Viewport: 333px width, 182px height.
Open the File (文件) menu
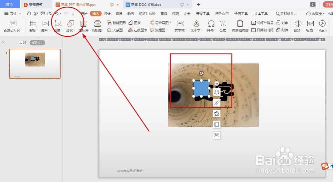[13, 14]
